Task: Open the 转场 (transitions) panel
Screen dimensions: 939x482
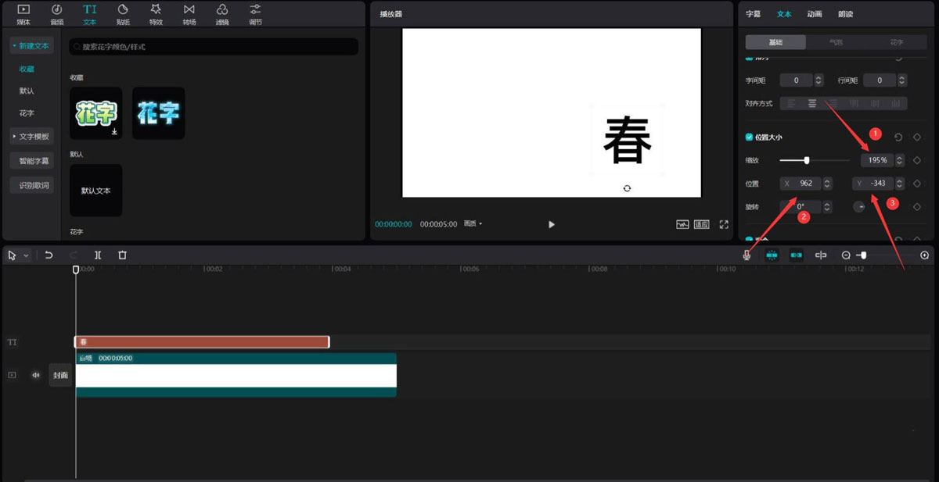Action: click(188, 12)
